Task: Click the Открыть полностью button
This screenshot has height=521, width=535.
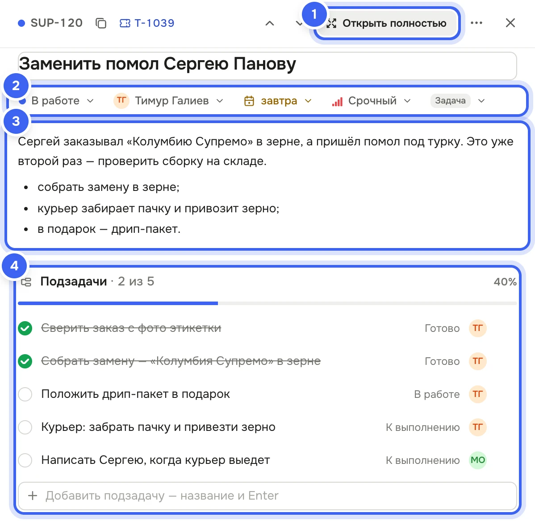Action: click(387, 23)
